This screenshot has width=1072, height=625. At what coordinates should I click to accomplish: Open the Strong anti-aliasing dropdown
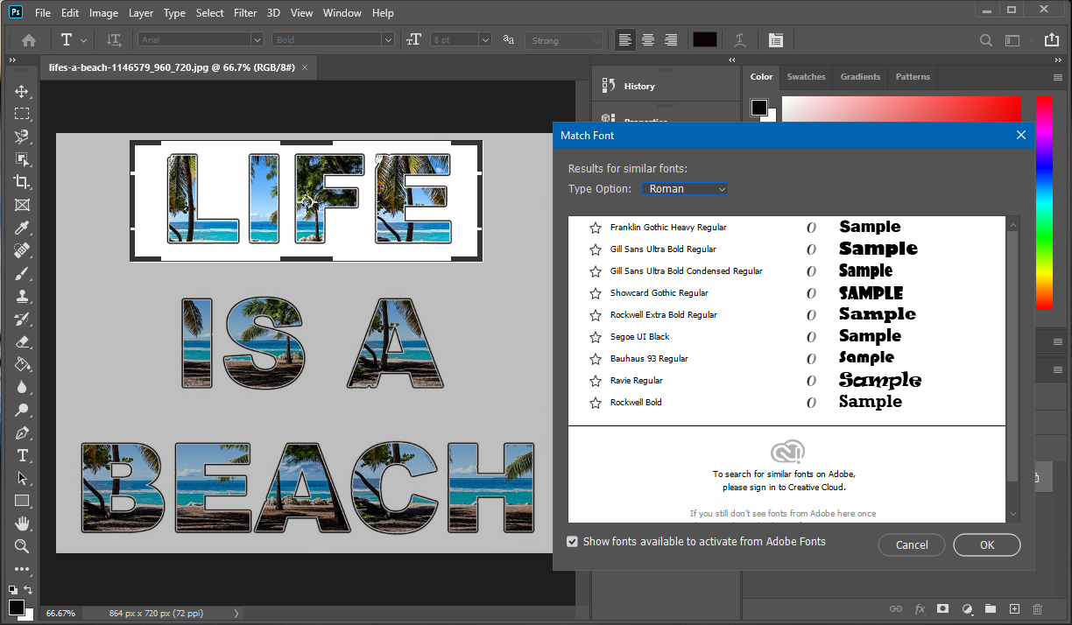pyautogui.click(x=563, y=40)
